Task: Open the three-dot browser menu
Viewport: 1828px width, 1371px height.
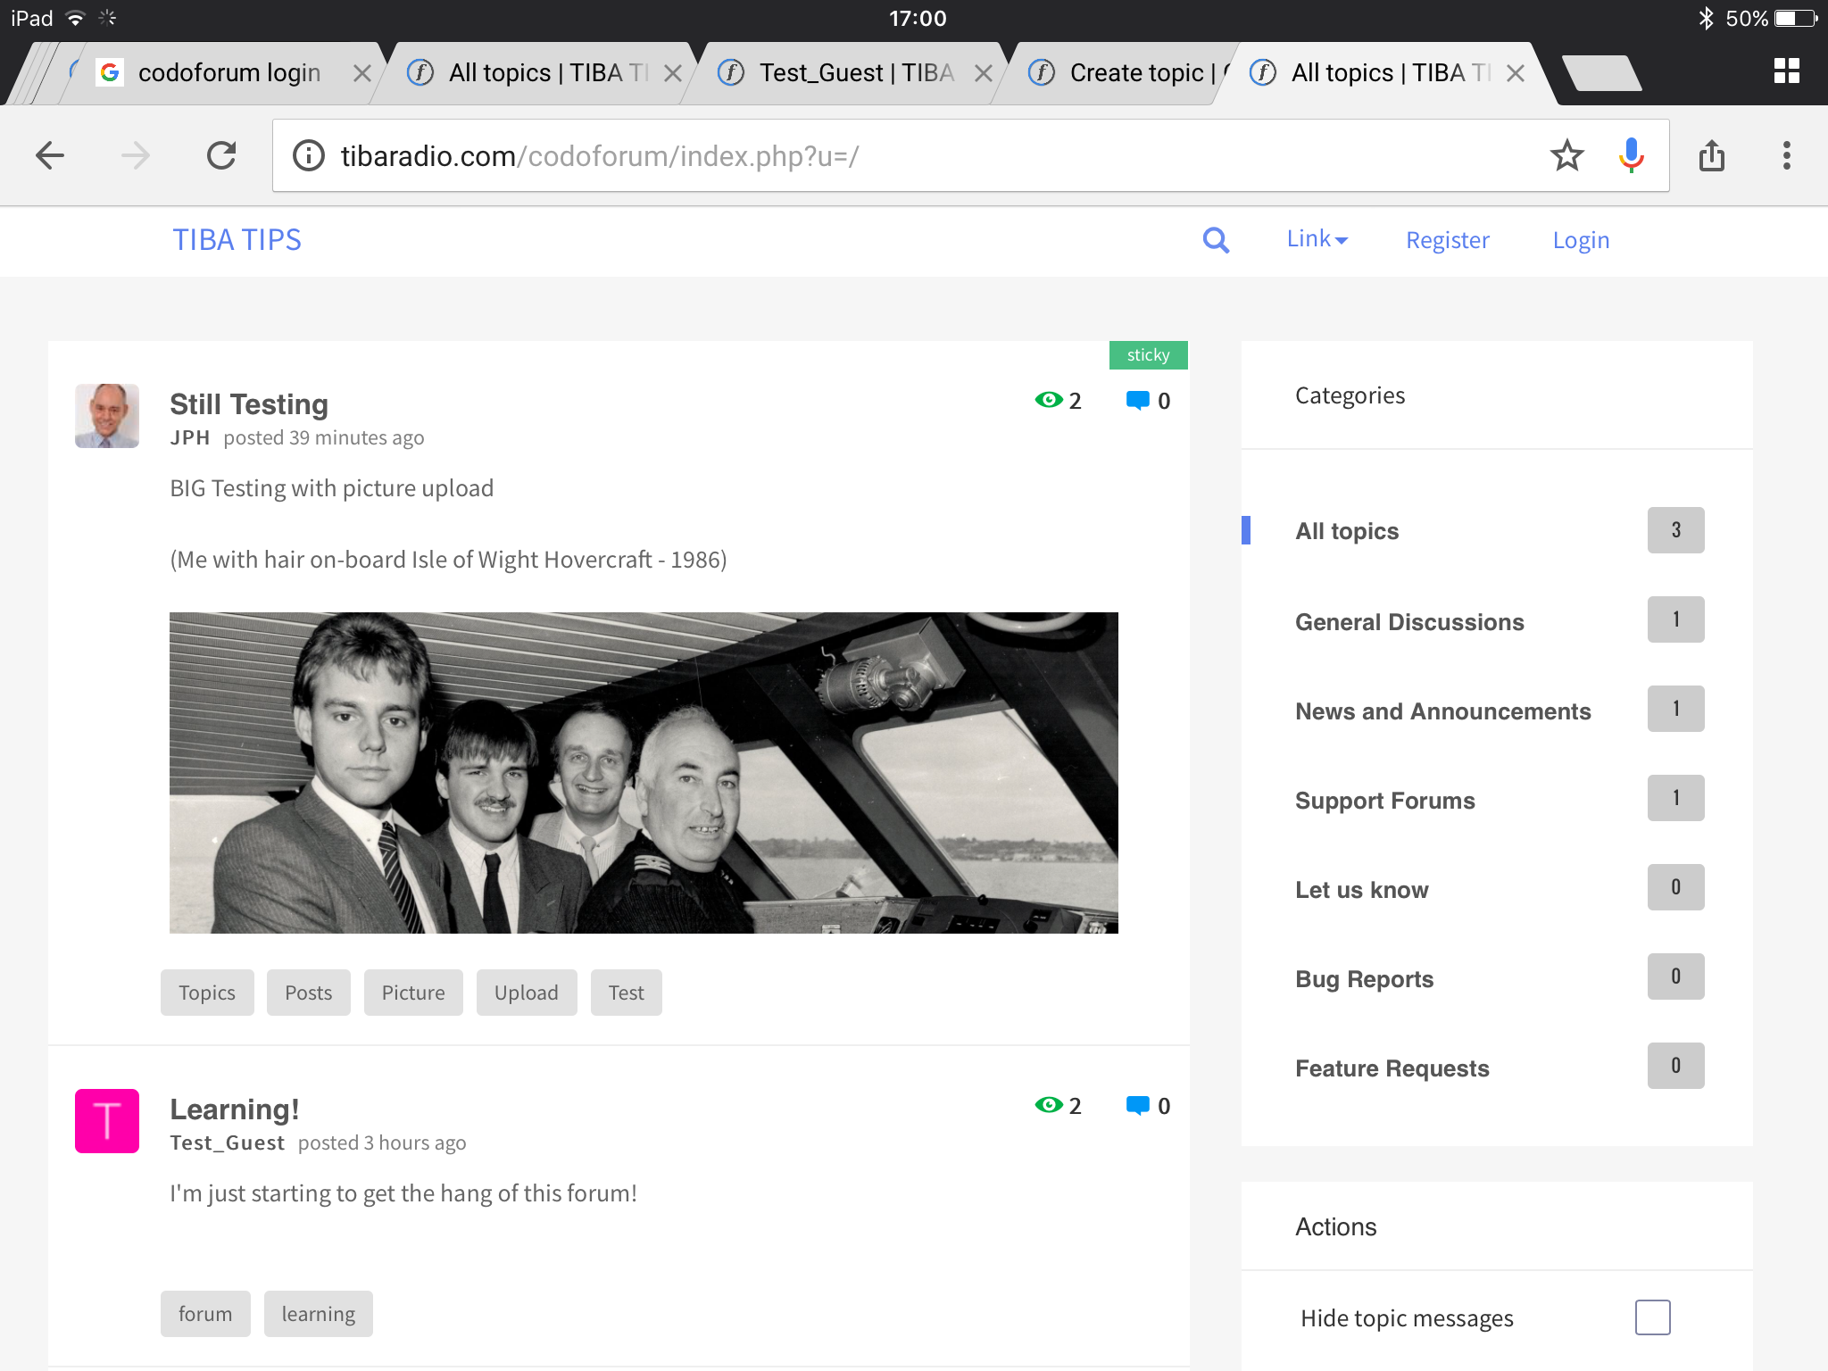Action: [x=1786, y=155]
